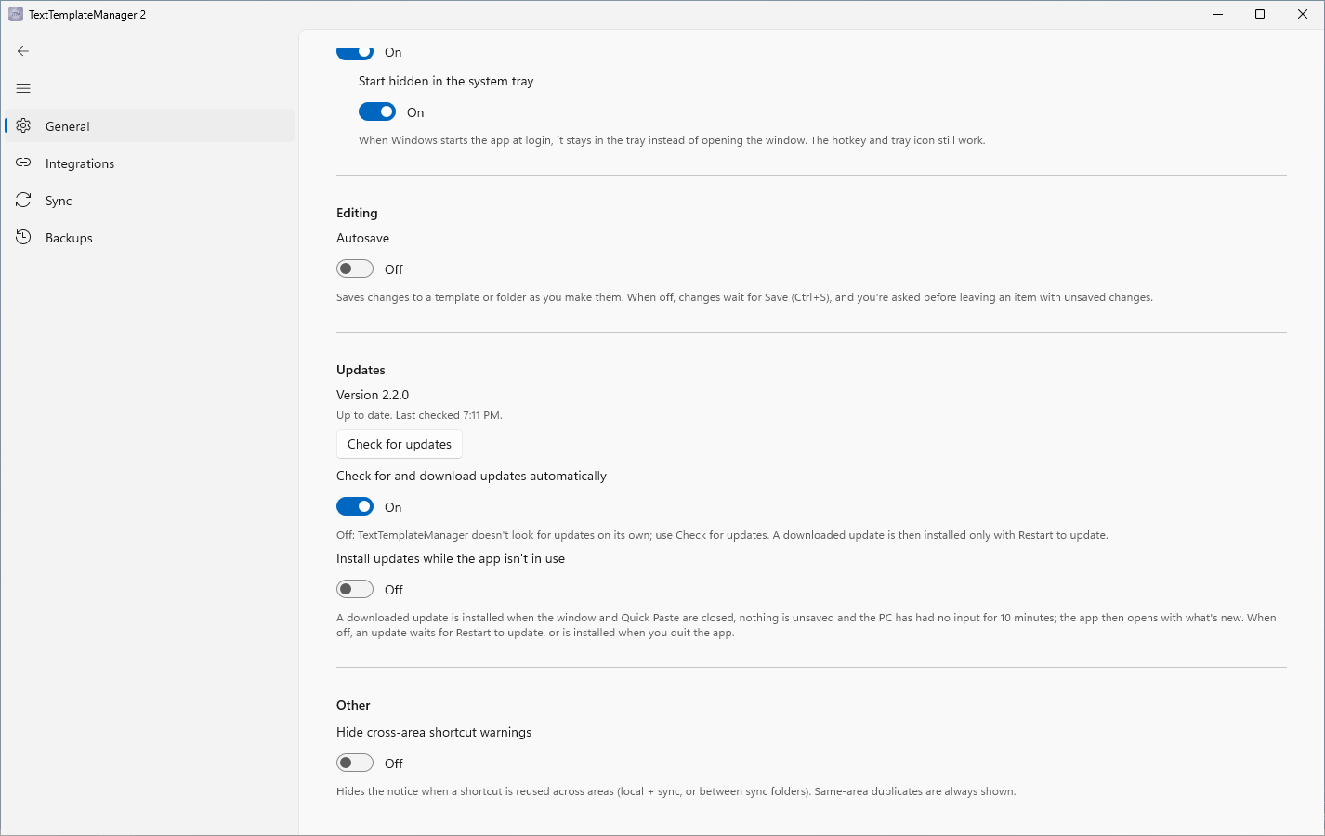Click the window title "TextTemplateManager 2"
Screen dimensions: 1325x836
point(87,15)
